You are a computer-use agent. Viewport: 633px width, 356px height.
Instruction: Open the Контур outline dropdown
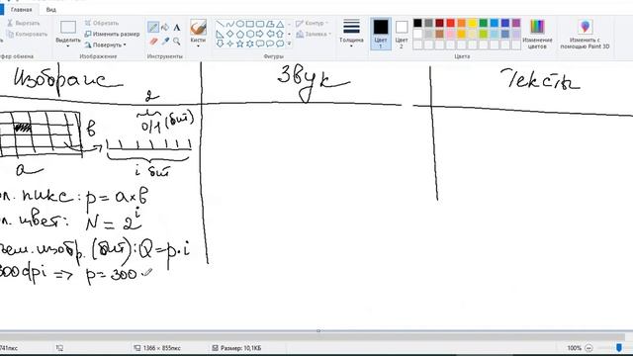(313, 24)
